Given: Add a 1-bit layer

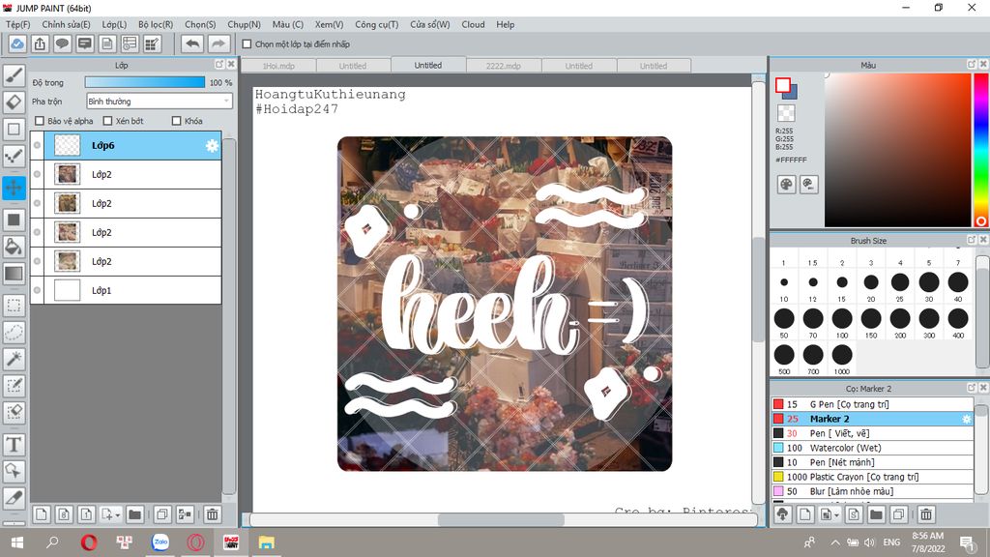Looking at the screenshot, I should pyautogui.click(x=86, y=514).
